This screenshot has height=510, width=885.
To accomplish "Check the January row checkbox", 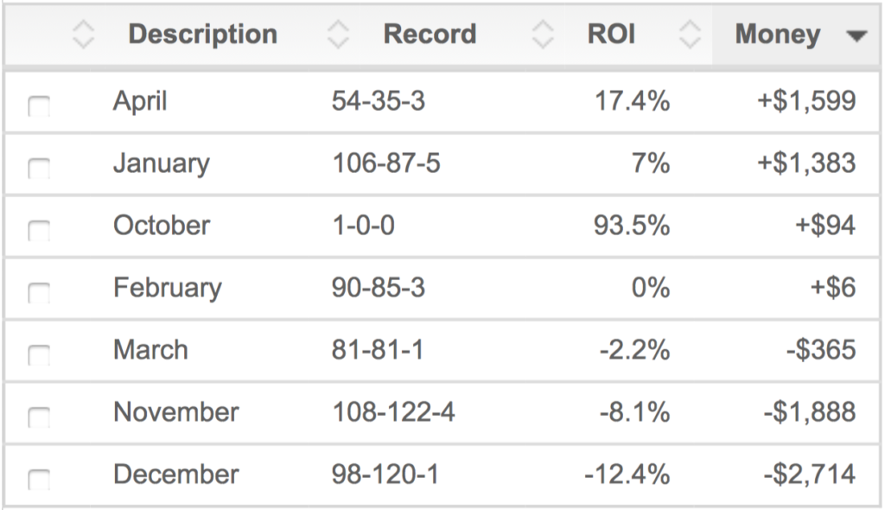I will pyautogui.click(x=39, y=168).
